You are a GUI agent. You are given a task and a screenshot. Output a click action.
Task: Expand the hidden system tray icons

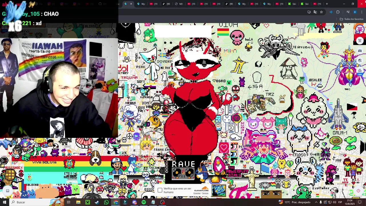pos(316,202)
